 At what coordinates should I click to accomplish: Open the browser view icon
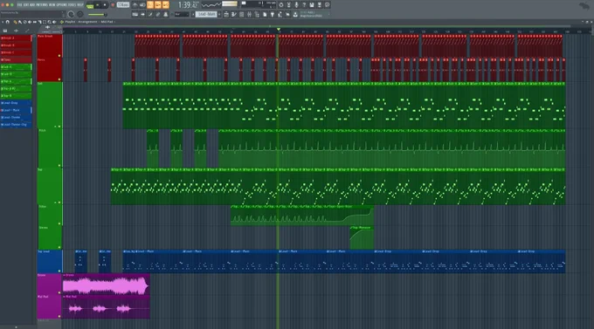(x=257, y=14)
